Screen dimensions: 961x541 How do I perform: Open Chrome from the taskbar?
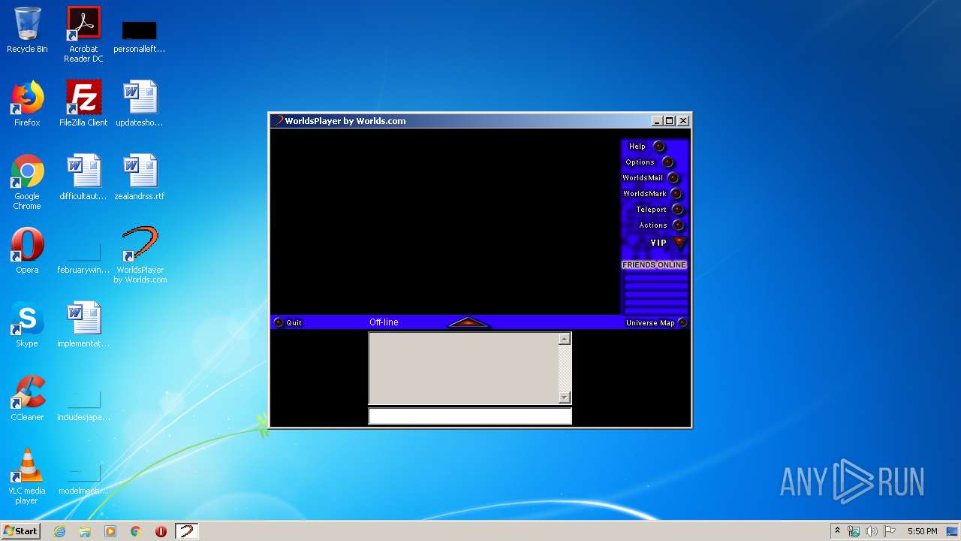(x=136, y=531)
